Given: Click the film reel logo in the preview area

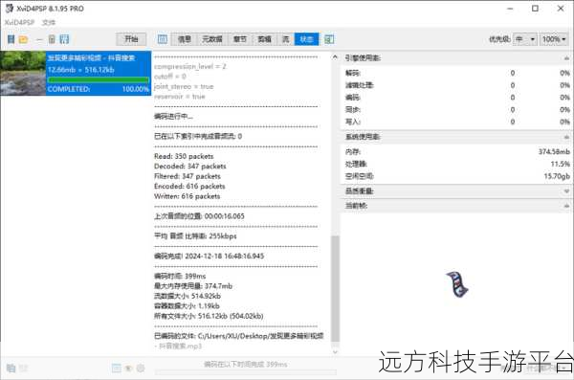Looking at the screenshot, I should coord(457,284).
